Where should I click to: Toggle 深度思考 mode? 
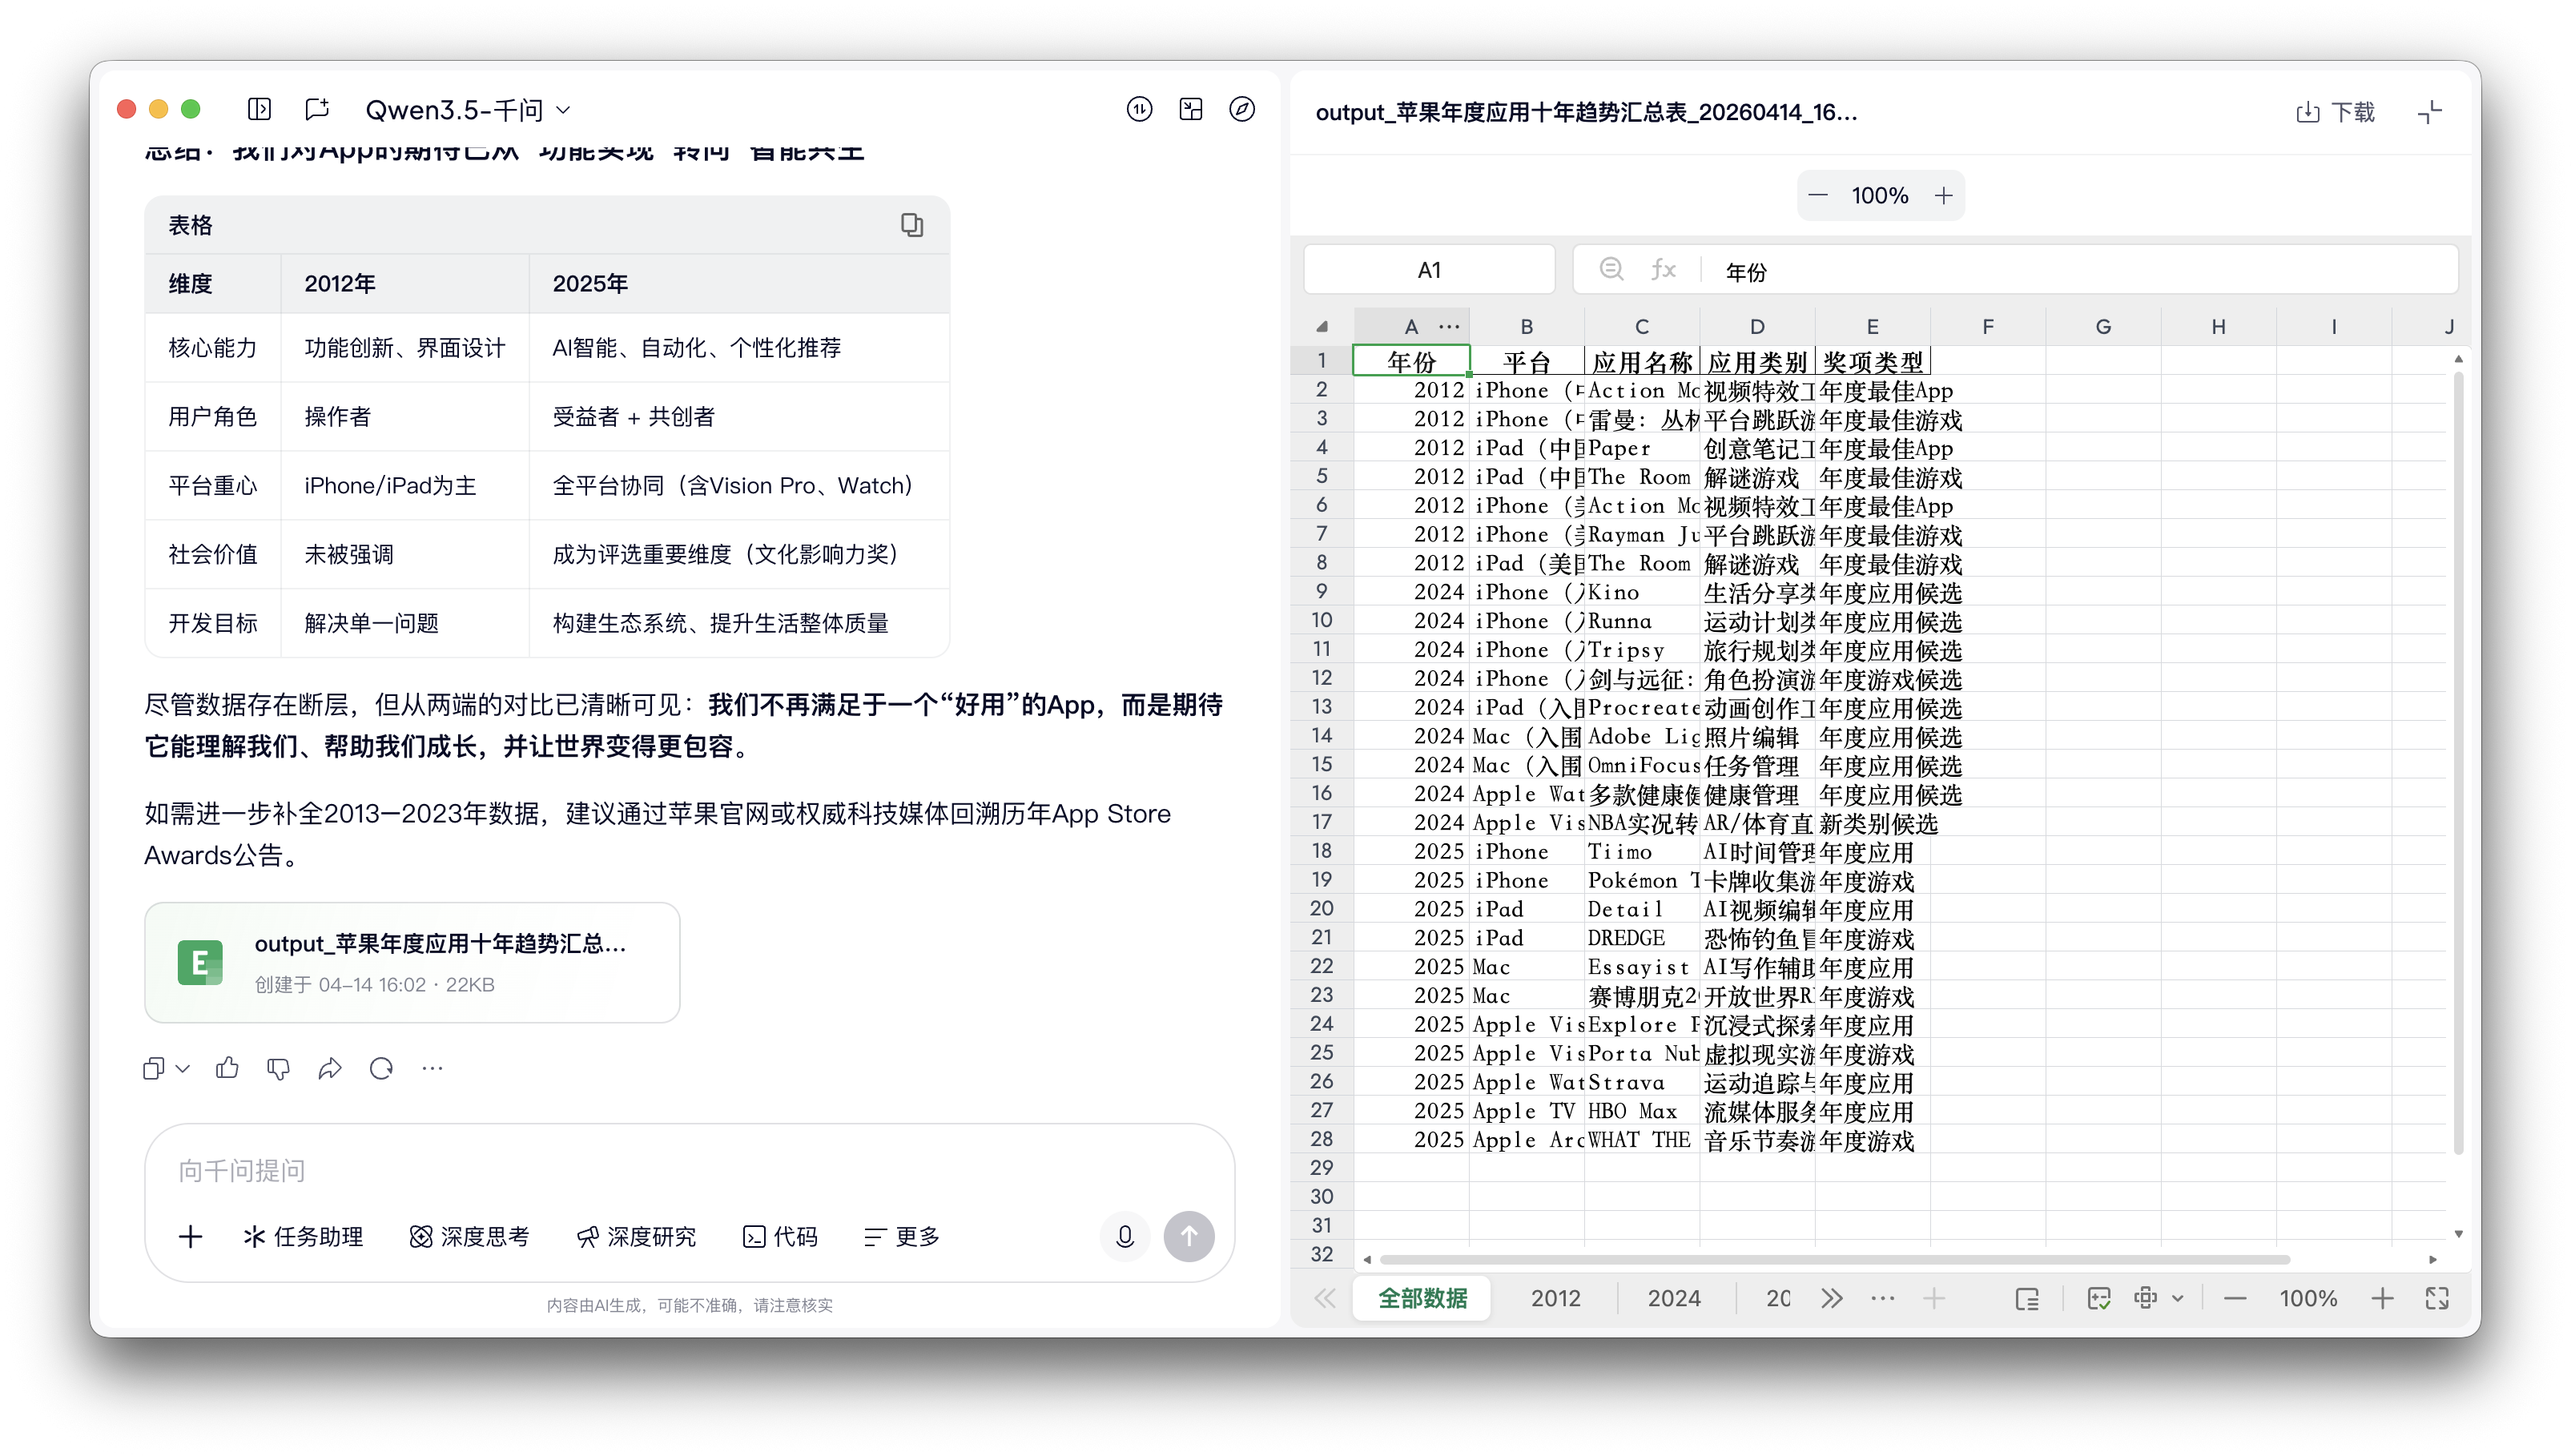click(x=469, y=1237)
